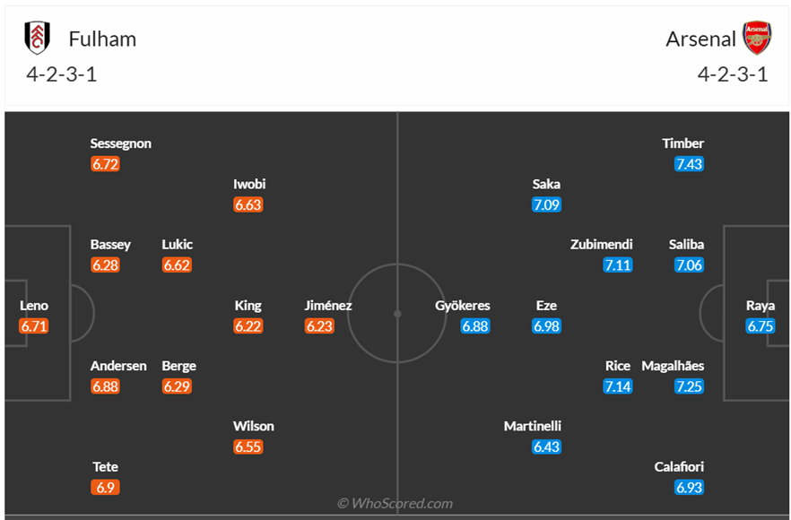Click Timber's 7.43 rating badge
This screenshot has width=791, height=520.
[x=690, y=164]
